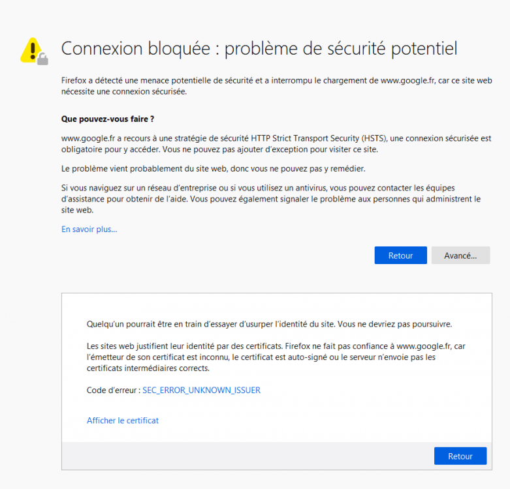This screenshot has height=489, width=510.
Task: Click the 'Que pouvez-vous faire ?' subheading
Action: coord(108,119)
